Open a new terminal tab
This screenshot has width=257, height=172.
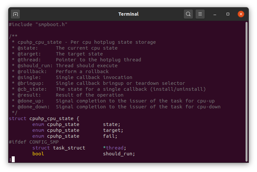[x=15, y=14]
